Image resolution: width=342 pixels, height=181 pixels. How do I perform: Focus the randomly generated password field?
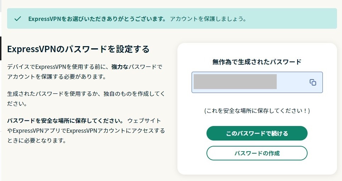pos(257,82)
